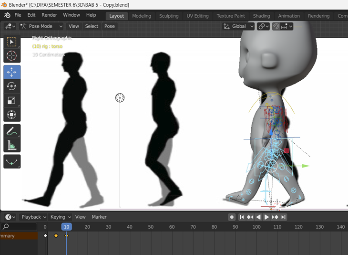This screenshot has width=348, height=255.
Task: Click the current frame indicator 10
Action: pyautogui.click(x=67, y=227)
